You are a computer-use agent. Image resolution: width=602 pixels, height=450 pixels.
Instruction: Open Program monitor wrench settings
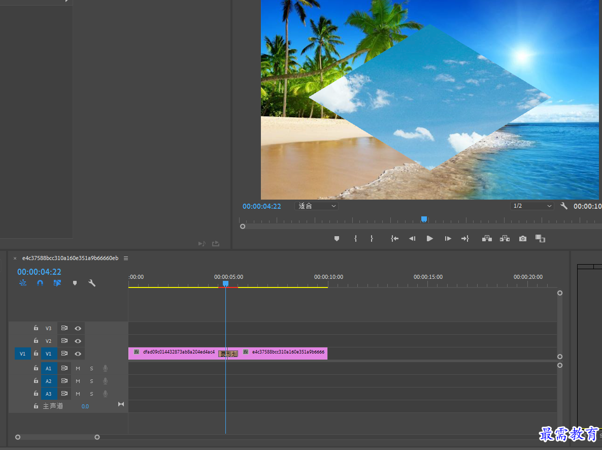coord(563,206)
